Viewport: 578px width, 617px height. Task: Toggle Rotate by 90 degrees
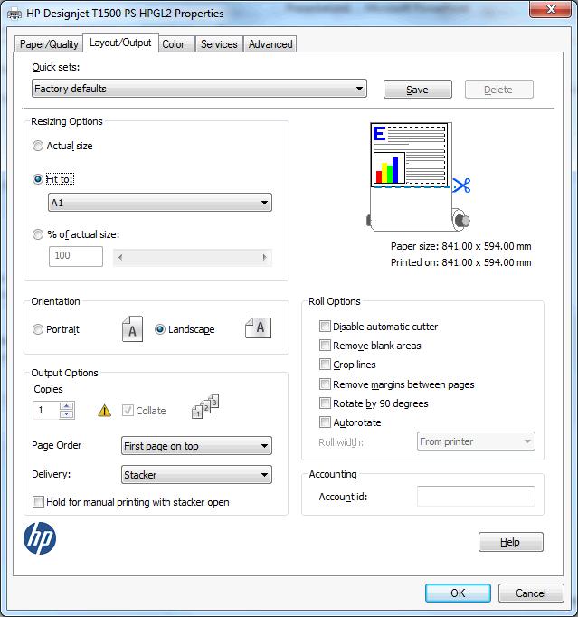click(325, 403)
